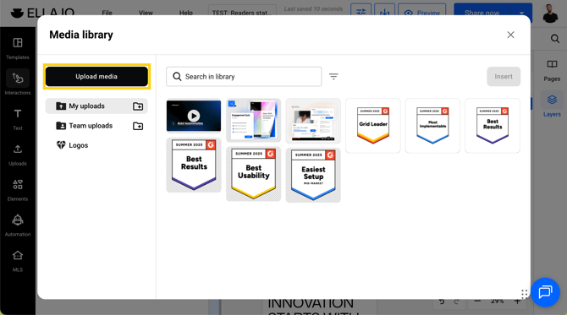Open the live chat bubble
The height and width of the screenshot is (315, 567).
pos(545,292)
